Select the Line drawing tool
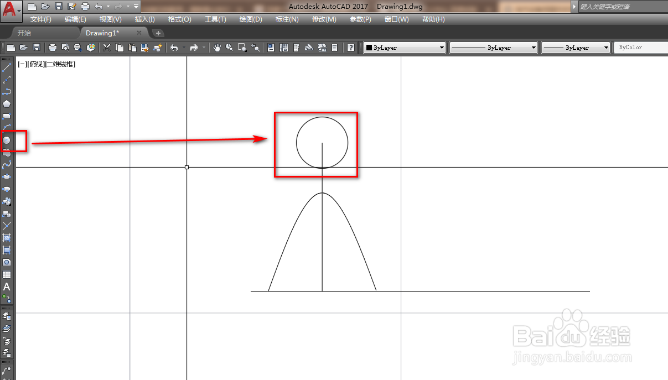Screen dimensions: 668x380 pyautogui.click(x=7, y=67)
